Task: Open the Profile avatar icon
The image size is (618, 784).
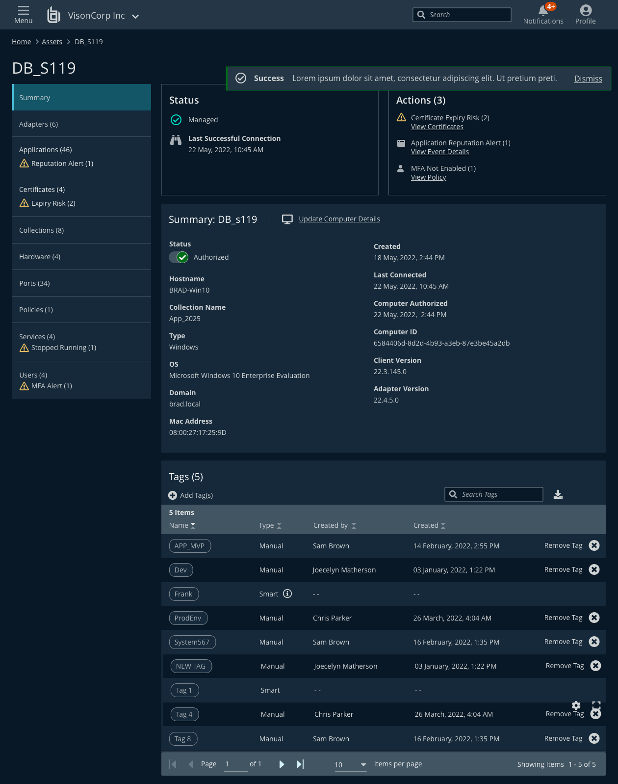Action: pos(585,11)
